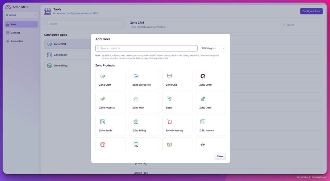This screenshot has height=181, width=330.
Task: Click the Update Tag tool row
Action: click(226, 163)
